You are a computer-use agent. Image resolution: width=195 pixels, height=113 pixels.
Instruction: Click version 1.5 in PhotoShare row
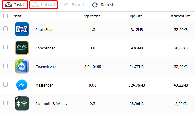coord(92,29)
